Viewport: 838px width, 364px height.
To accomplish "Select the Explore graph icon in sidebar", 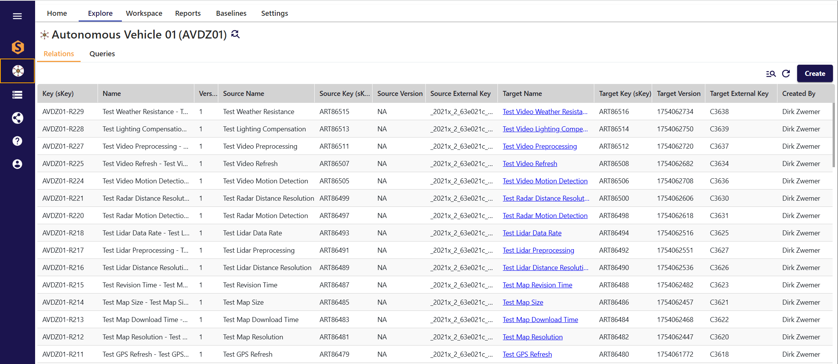I will click(x=17, y=71).
